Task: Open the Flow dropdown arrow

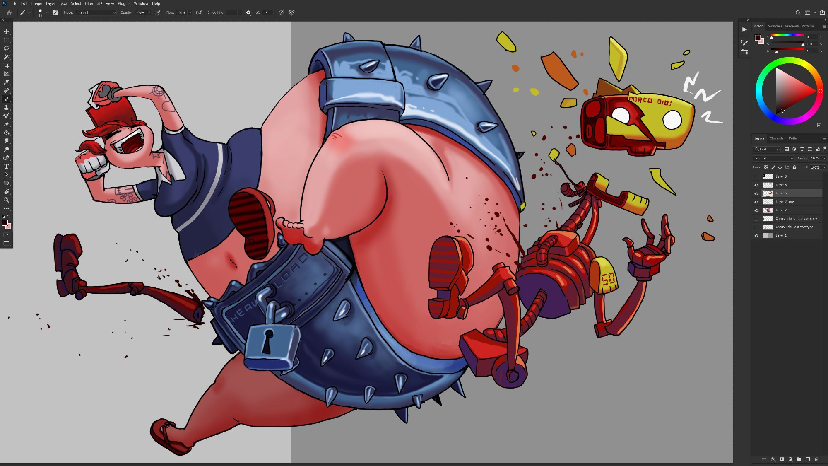Action: [190, 12]
